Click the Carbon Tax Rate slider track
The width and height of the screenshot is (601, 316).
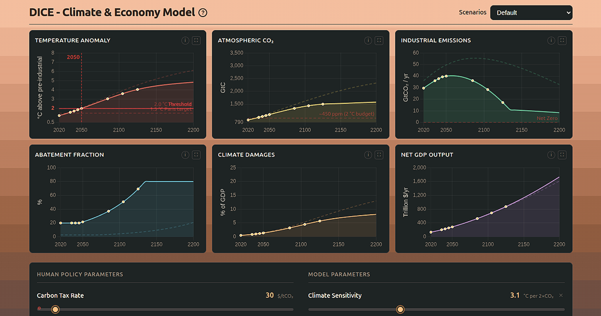pyautogui.click(x=165, y=309)
